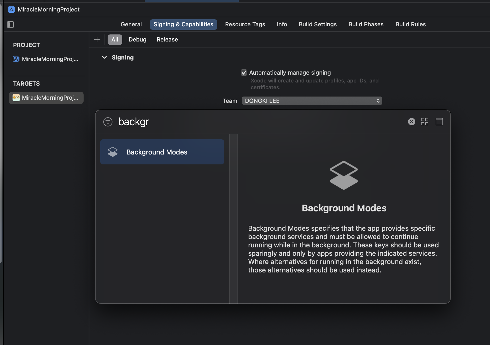This screenshot has width=490, height=345.
Task: Click the Background Modes description paragraph
Action: point(343,249)
